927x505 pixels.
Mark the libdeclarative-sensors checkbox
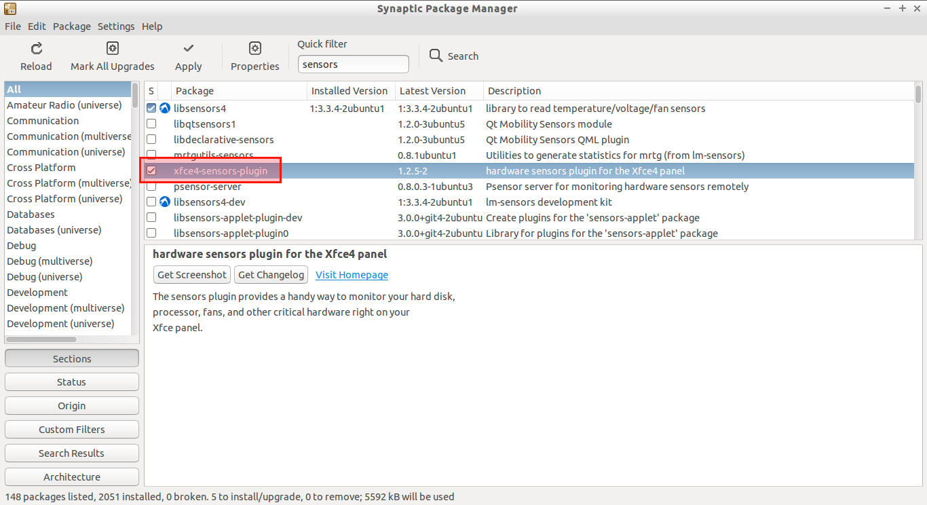pyautogui.click(x=151, y=140)
